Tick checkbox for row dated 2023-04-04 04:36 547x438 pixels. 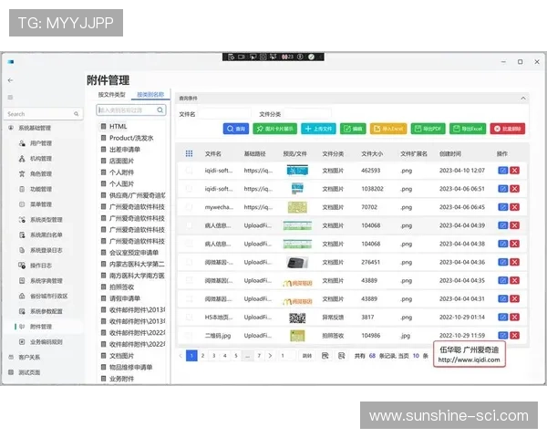tap(189, 262)
